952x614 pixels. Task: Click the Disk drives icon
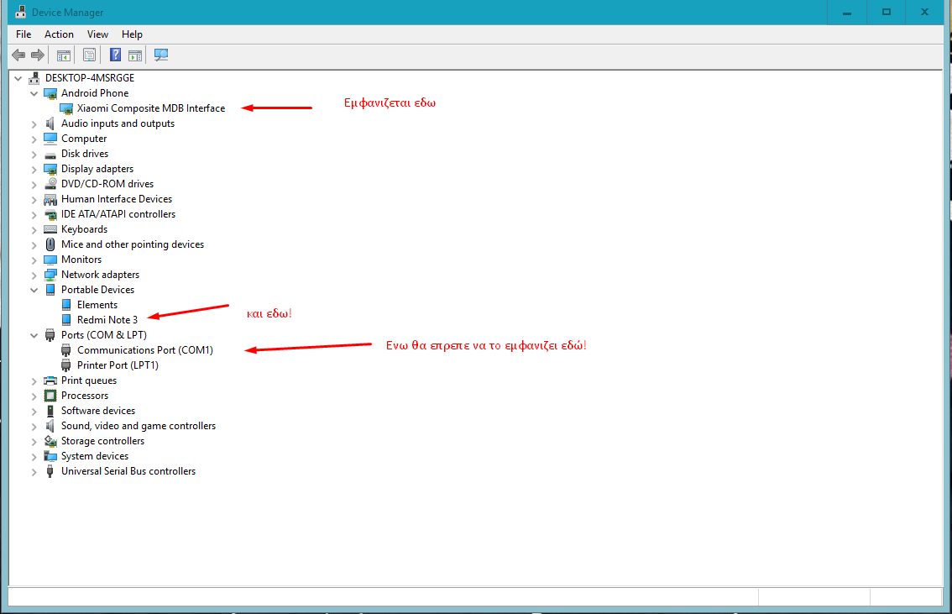click(x=50, y=155)
